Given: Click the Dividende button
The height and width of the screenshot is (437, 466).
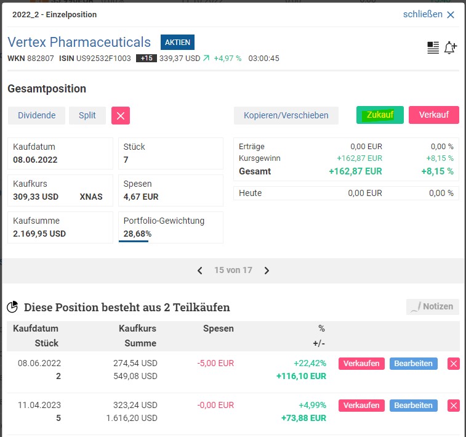Looking at the screenshot, I should pyautogui.click(x=36, y=115).
